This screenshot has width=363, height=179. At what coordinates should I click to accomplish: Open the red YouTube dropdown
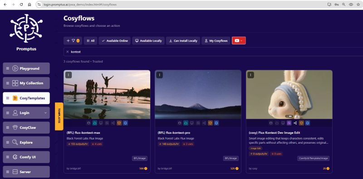[x=239, y=41]
